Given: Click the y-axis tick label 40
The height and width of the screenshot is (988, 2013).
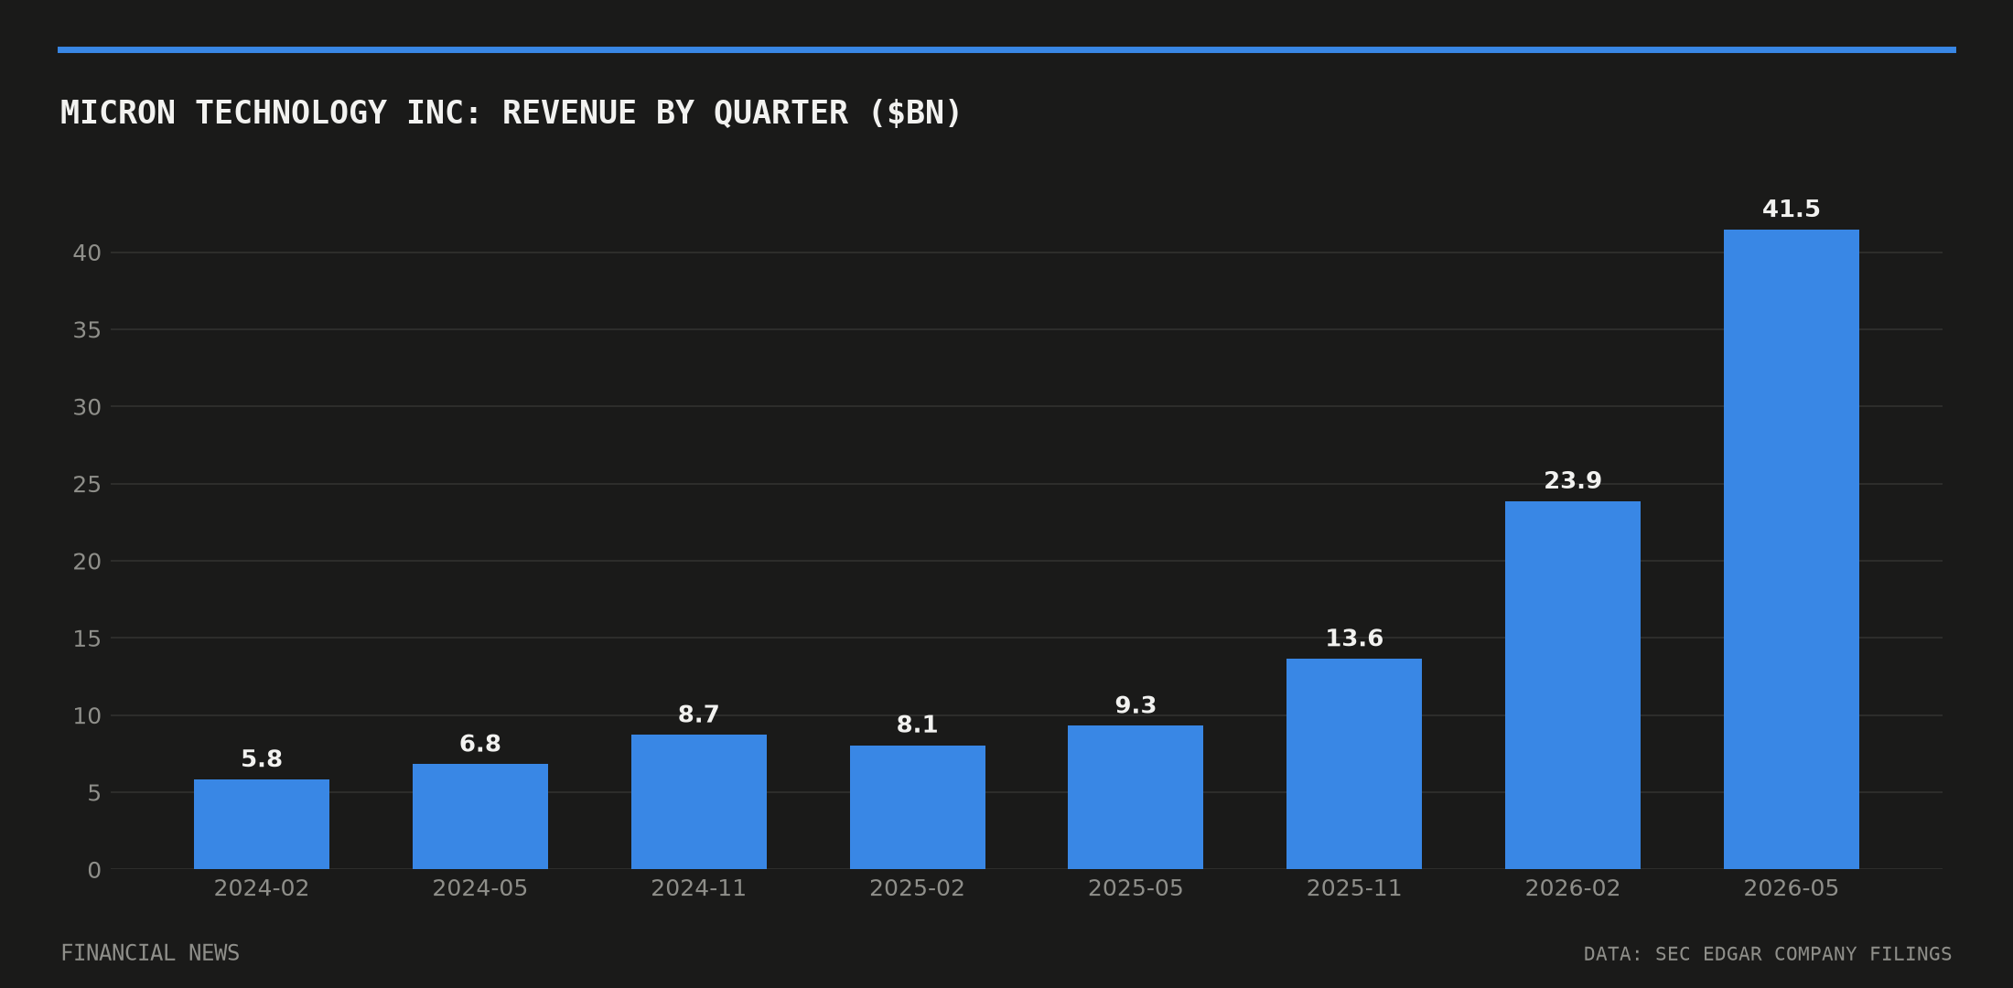Looking at the screenshot, I should [87, 253].
